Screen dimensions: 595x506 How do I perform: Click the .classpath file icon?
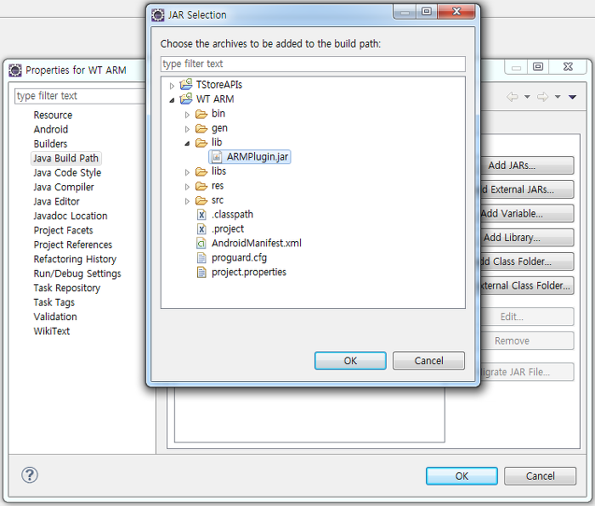tap(201, 215)
